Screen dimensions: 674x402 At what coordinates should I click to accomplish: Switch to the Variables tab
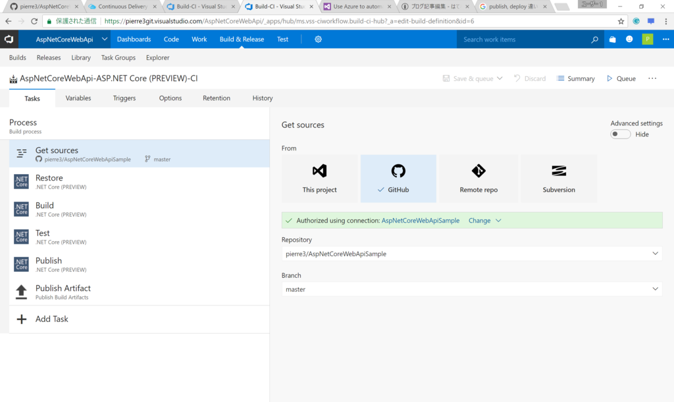tap(78, 98)
